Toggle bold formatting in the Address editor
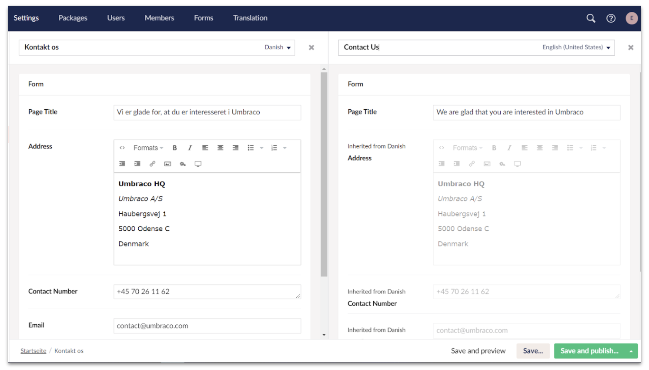 click(174, 148)
